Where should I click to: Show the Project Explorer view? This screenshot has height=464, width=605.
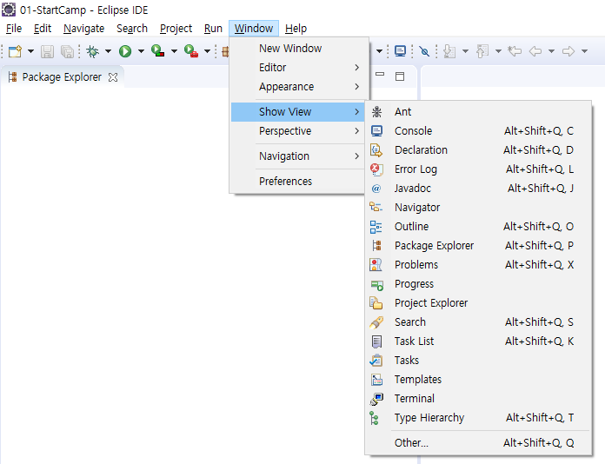pos(478,303)
